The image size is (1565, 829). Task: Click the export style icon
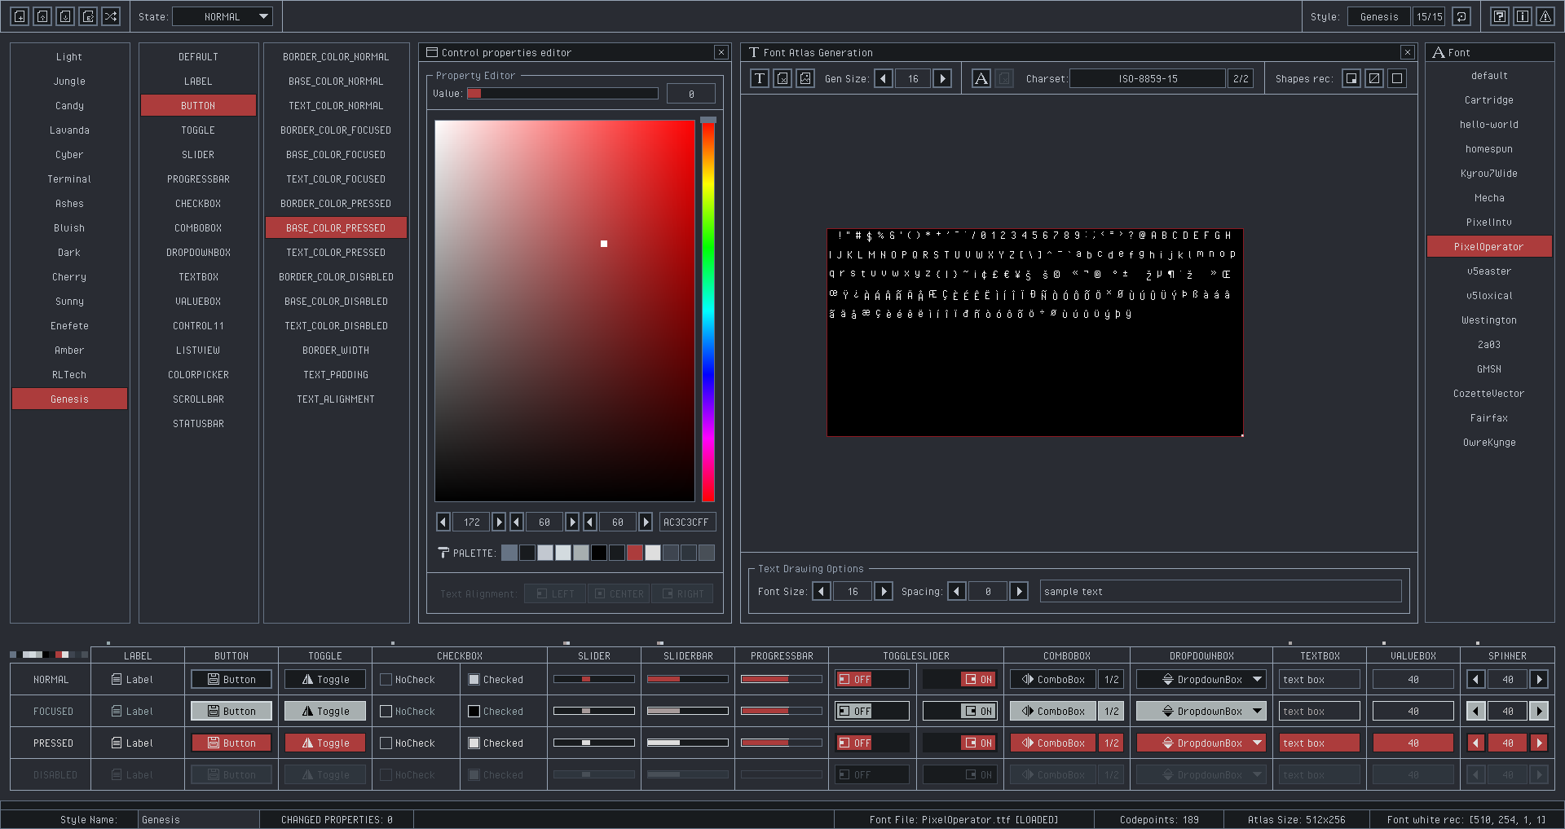88,16
